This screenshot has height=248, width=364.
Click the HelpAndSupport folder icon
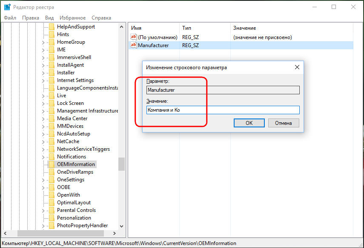coord(52,27)
